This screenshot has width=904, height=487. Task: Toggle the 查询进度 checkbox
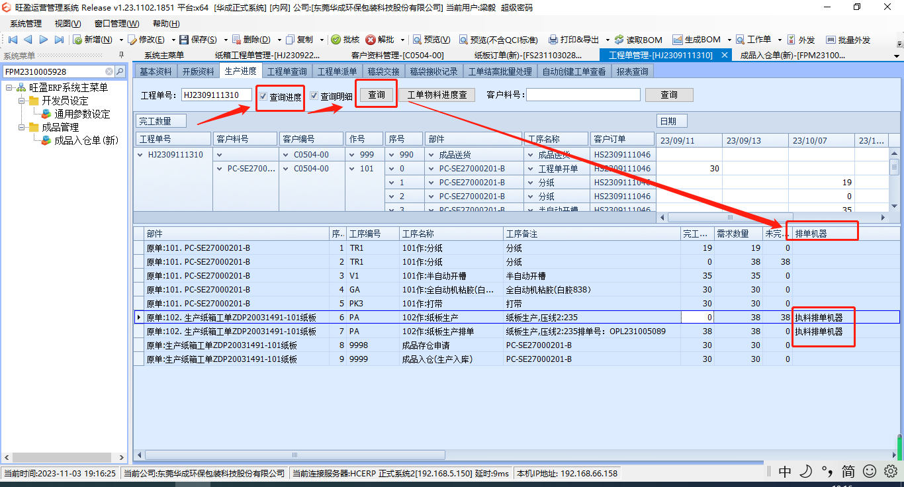(263, 97)
